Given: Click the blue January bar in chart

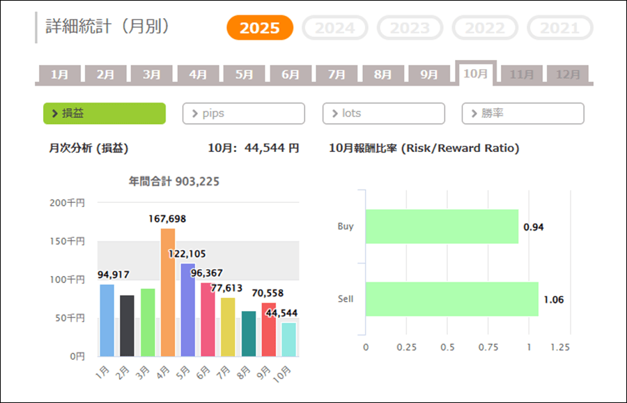Looking at the screenshot, I should point(107,321).
